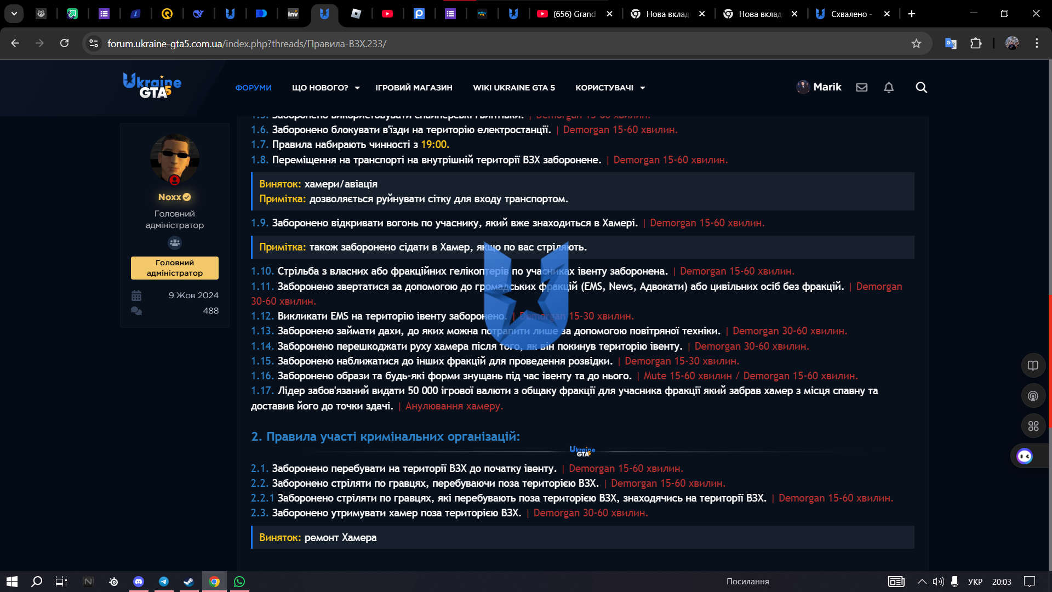Open the ФОРУМИ navigation item
This screenshot has width=1052, height=592.
253,88
